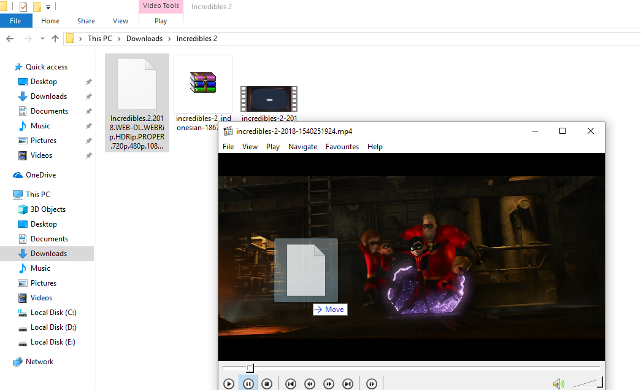
Task: Skip to next track in player
Action: coord(347,383)
